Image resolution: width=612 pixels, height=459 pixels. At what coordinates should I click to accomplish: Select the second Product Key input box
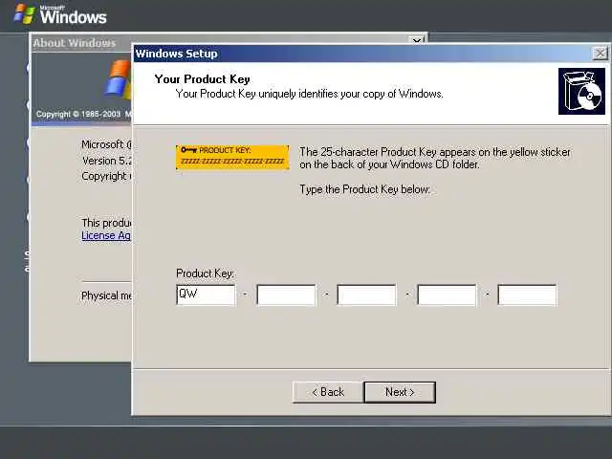pyautogui.click(x=286, y=295)
